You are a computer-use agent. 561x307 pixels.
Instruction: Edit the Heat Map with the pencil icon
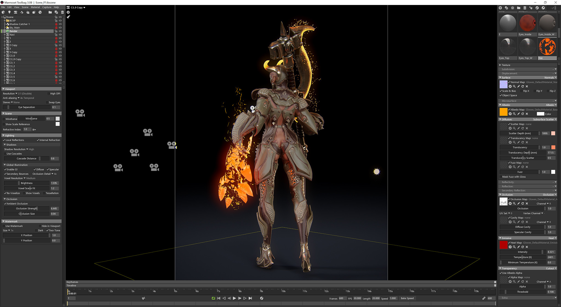[x=519, y=247]
